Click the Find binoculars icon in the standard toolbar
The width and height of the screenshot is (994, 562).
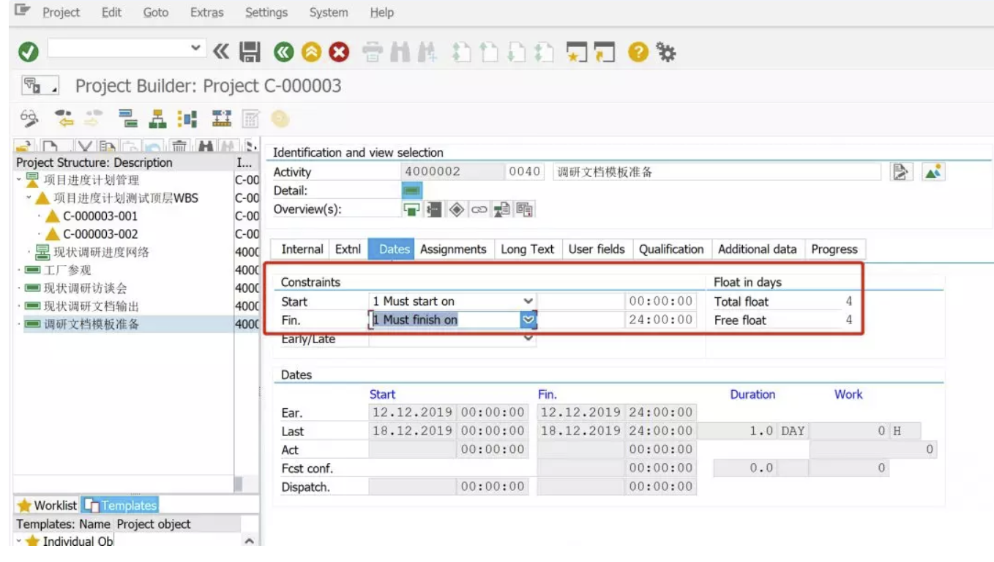point(400,52)
